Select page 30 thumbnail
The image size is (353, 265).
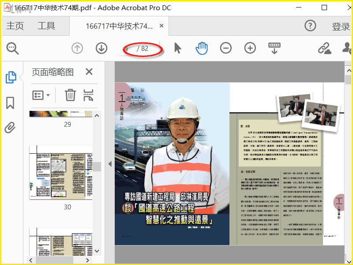61,172
